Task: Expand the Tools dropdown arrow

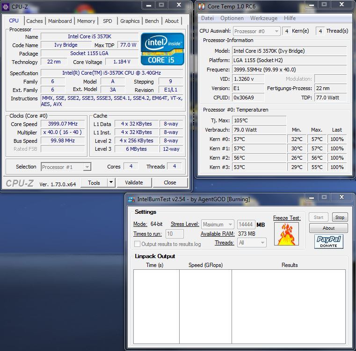Action: pyautogui.click(x=111, y=182)
